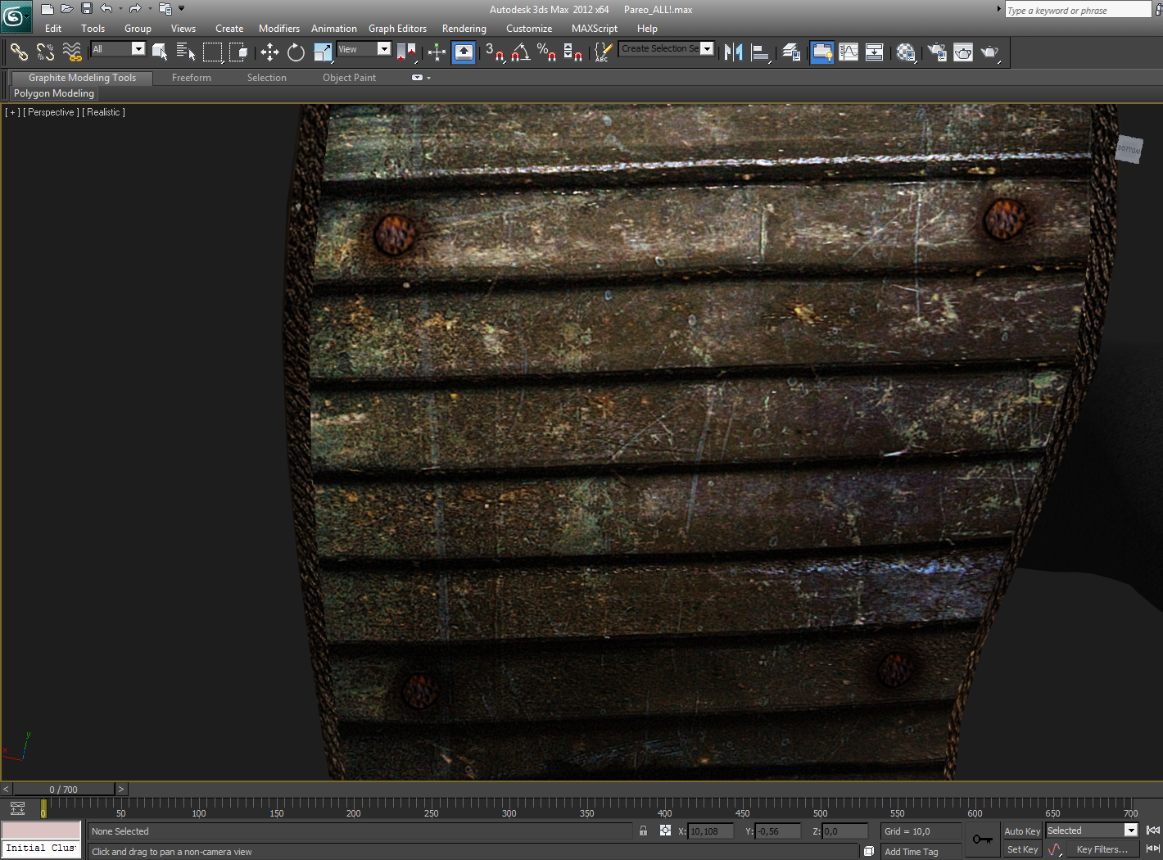Open the Material Editor icon

(905, 52)
